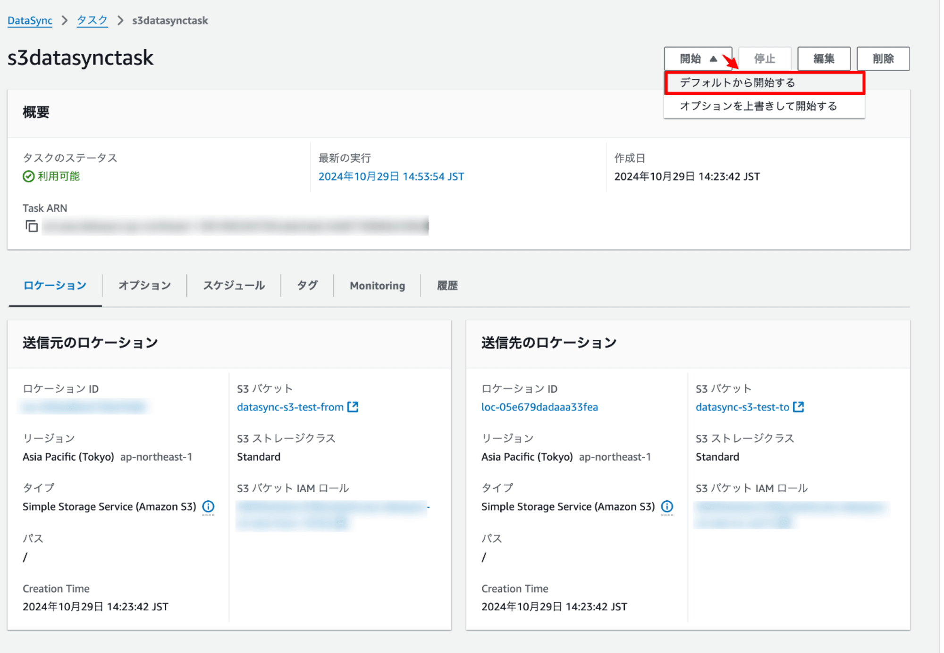Image resolution: width=944 pixels, height=653 pixels.
Task: Copy the Task ARN with copy icon
Action: pyautogui.click(x=32, y=226)
